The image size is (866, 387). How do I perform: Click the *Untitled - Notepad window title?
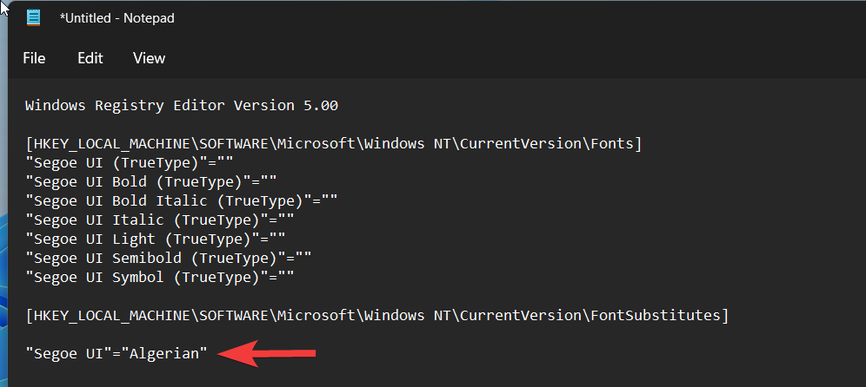click(117, 18)
